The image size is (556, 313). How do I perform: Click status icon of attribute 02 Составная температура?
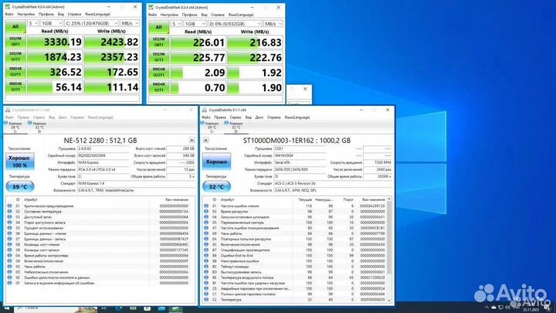tap(9, 212)
